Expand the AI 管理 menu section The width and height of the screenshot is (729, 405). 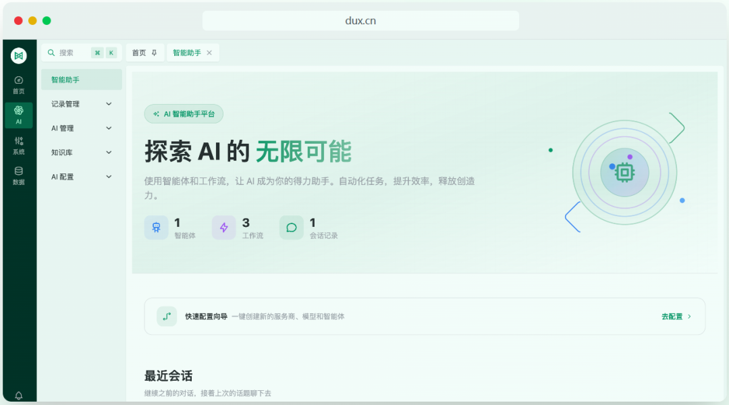[x=81, y=128]
